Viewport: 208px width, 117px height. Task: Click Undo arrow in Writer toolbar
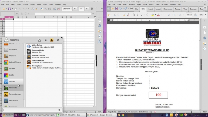[x=120, y=9]
